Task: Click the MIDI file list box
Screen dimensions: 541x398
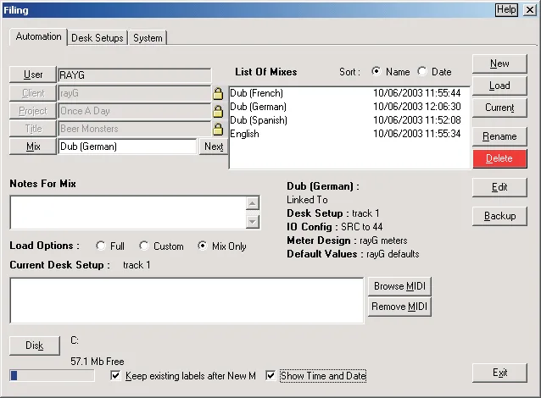Action: click(187, 301)
